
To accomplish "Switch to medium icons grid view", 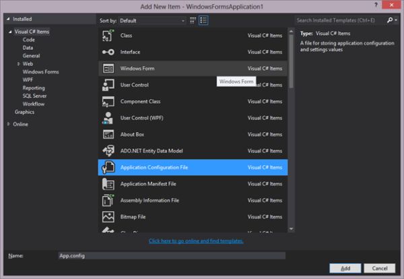I will click(193, 20).
